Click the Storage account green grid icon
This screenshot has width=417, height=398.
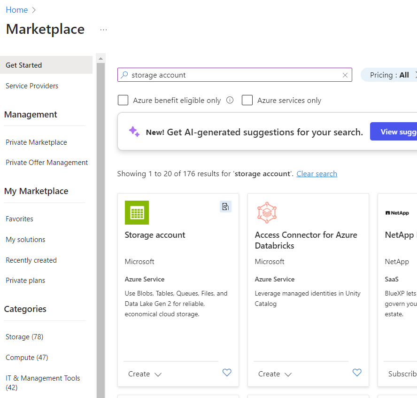coord(137,212)
